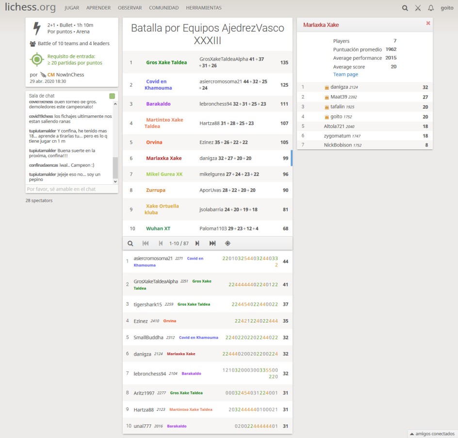Viewport: 458px width, 438px height.
Task: Open the JUGAR menu
Action: coord(72,8)
